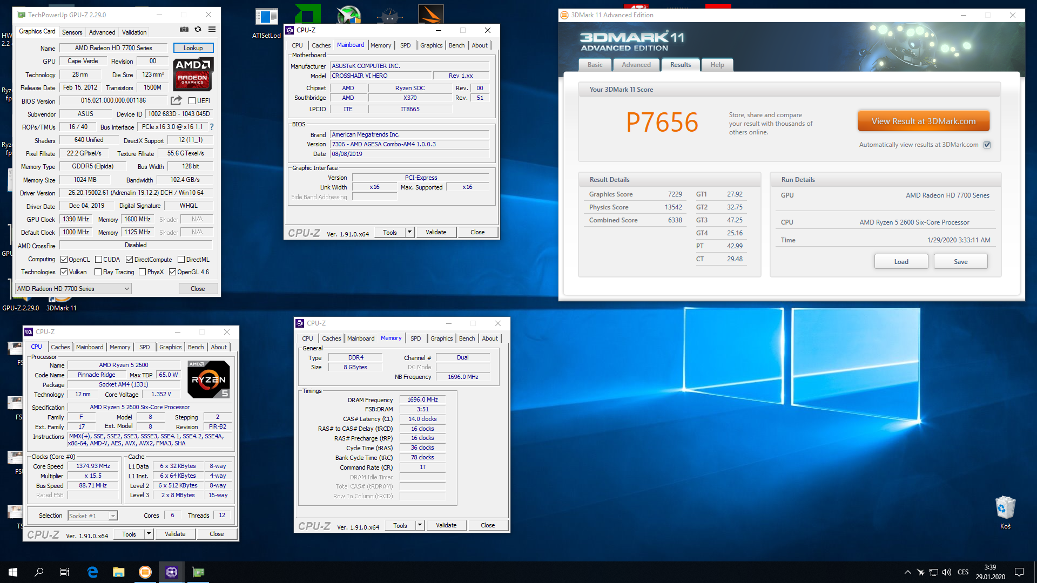Click Bus Interface question mark help

tap(212, 127)
